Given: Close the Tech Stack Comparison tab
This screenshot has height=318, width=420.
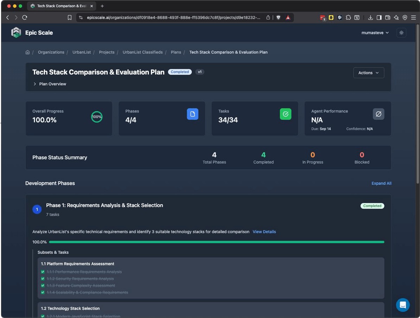Looking at the screenshot, I should tap(92, 6).
